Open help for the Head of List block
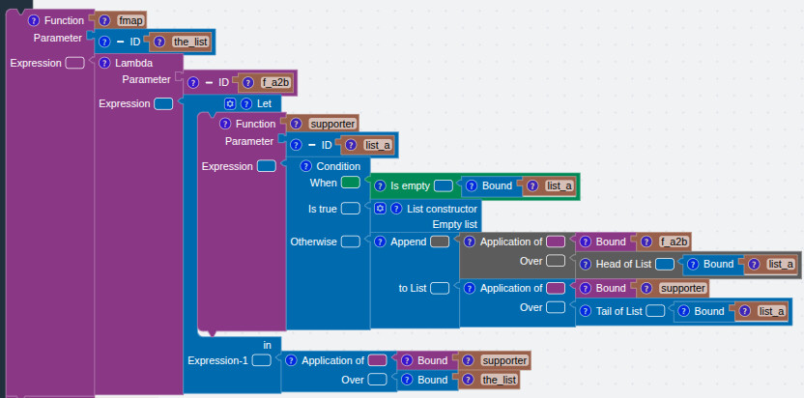Image resolution: width=804 pixels, height=398 pixels. [585, 264]
